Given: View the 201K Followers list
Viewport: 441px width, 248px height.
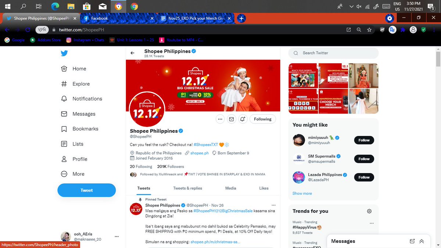Looking at the screenshot, I should [171, 166].
